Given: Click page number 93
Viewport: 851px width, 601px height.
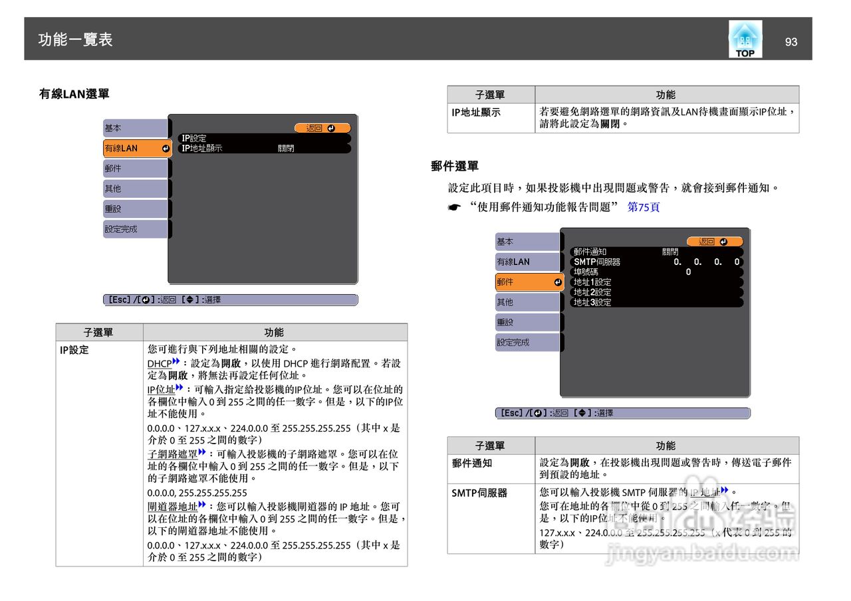Looking at the screenshot, I should (791, 42).
